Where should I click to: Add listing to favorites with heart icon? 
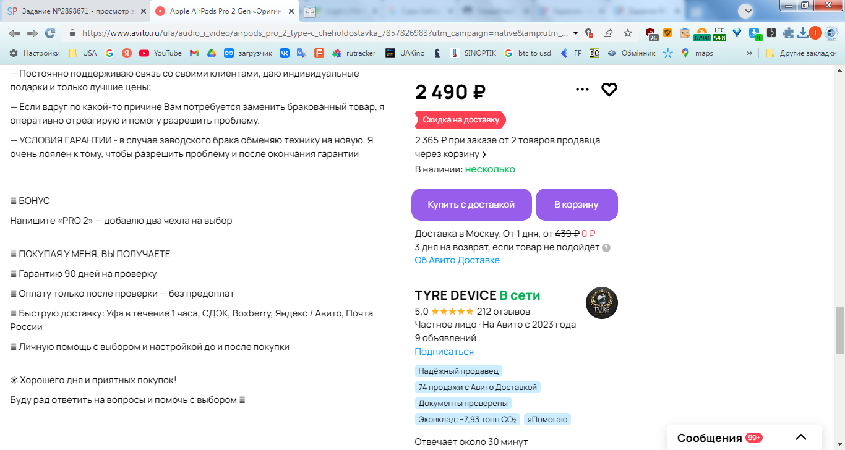click(609, 90)
